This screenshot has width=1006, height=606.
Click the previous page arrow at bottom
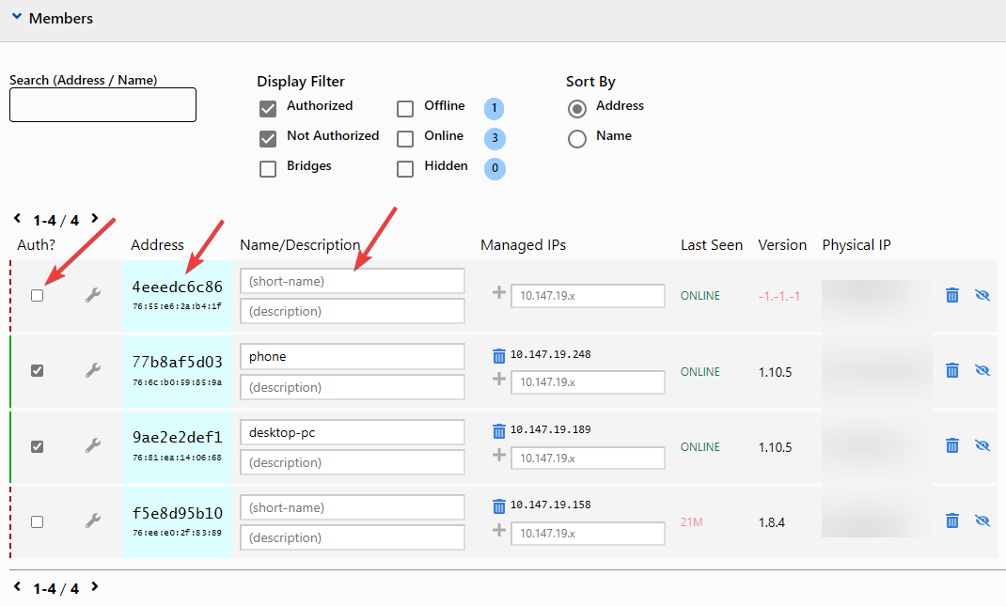[16, 586]
